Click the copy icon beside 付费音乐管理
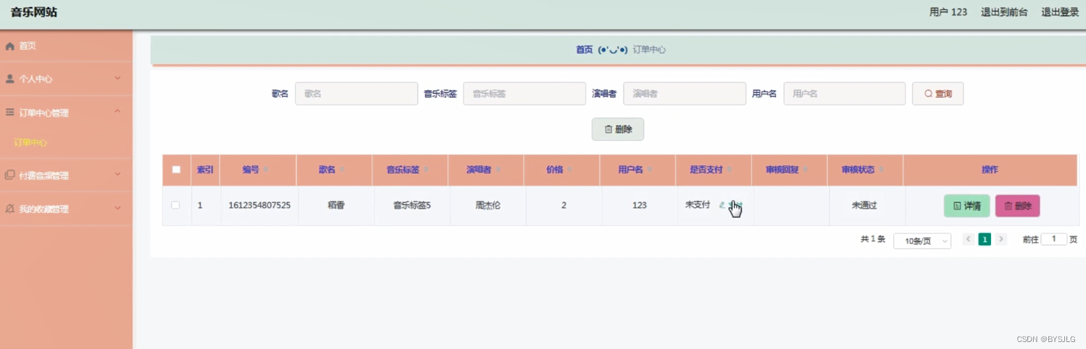 [10, 175]
